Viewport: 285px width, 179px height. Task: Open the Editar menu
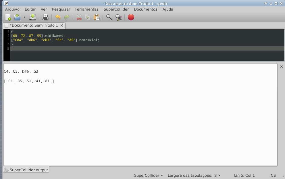(30, 9)
